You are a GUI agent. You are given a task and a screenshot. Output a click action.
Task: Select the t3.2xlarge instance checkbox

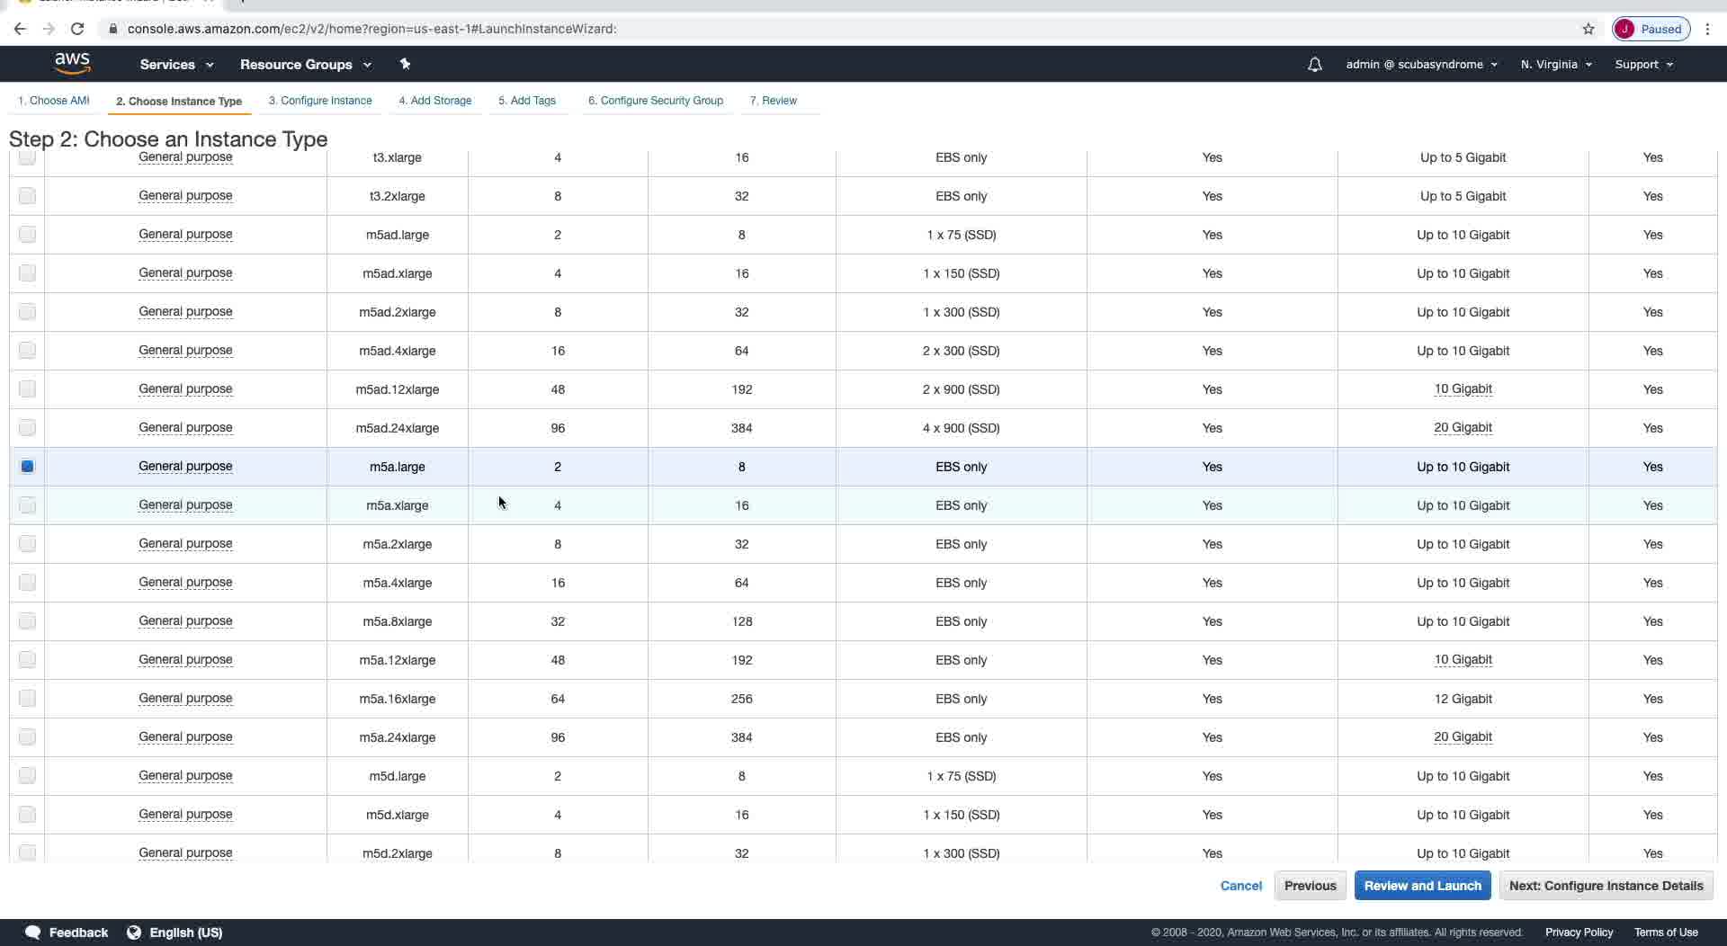tap(27, 196)
